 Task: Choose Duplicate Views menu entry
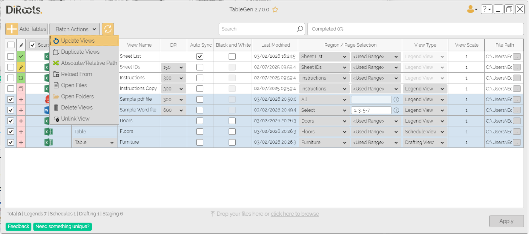click(x=84, y=52)
